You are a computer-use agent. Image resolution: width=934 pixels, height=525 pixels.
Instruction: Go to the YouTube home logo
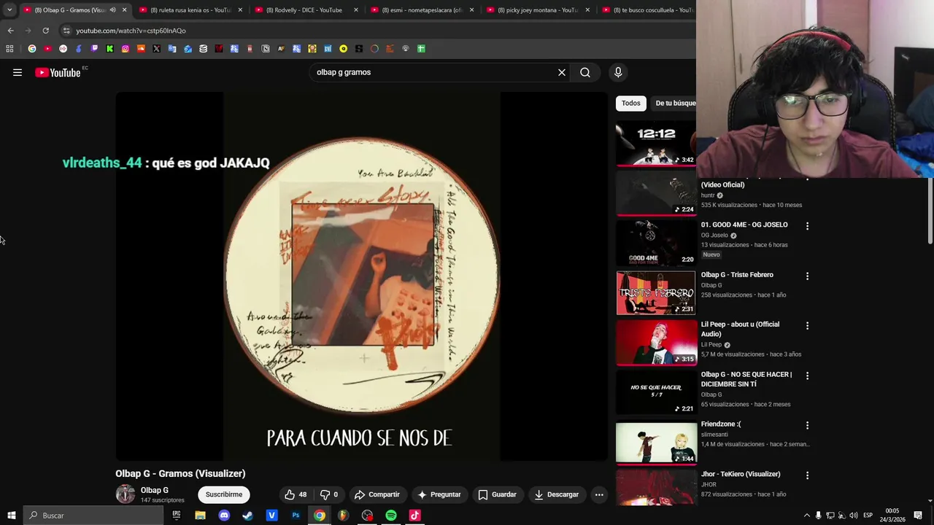[58, 72]
